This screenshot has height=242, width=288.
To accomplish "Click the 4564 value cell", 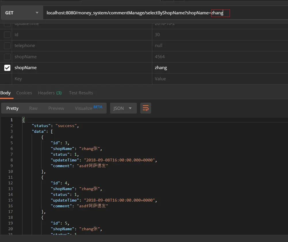I will click(220, 57).
